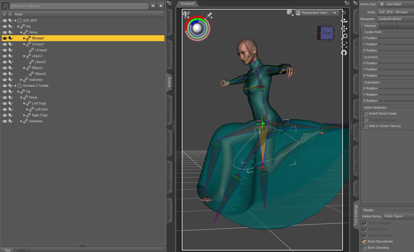414x252 pixels.
Task: Click the S column header
Action: coord(10,14)
